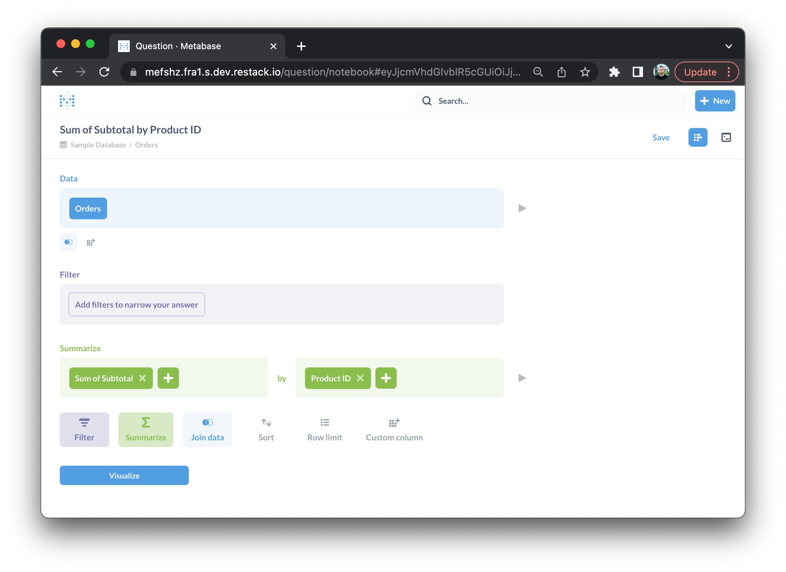Add a Sort step
Image resolution: width=786 pixels, height=572 pixels.
pos(266,429)
